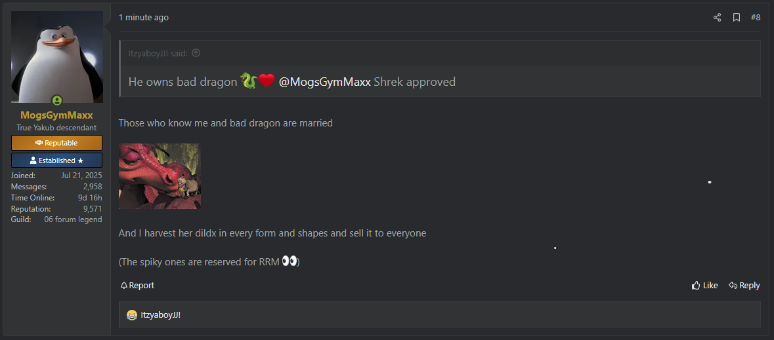
Task: Click the dragon emoji in the quote
Action: 248,81
